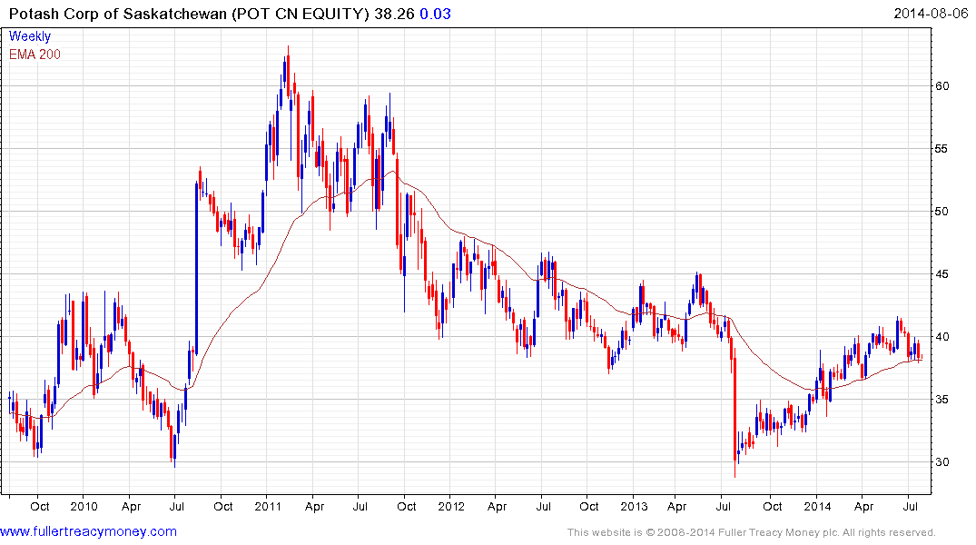Viewport: 976px width, 545px height.
Task: Click the chart title Potash Corp of Saskatchewan
Action: coord(118,14)
